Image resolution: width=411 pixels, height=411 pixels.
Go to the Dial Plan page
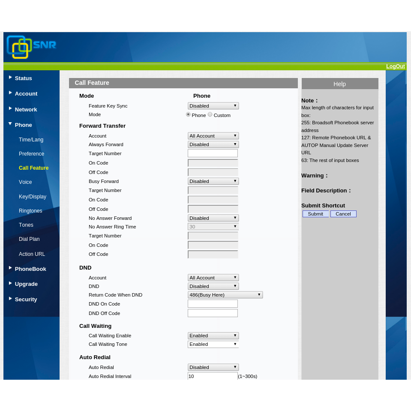[x=29, y=239]
